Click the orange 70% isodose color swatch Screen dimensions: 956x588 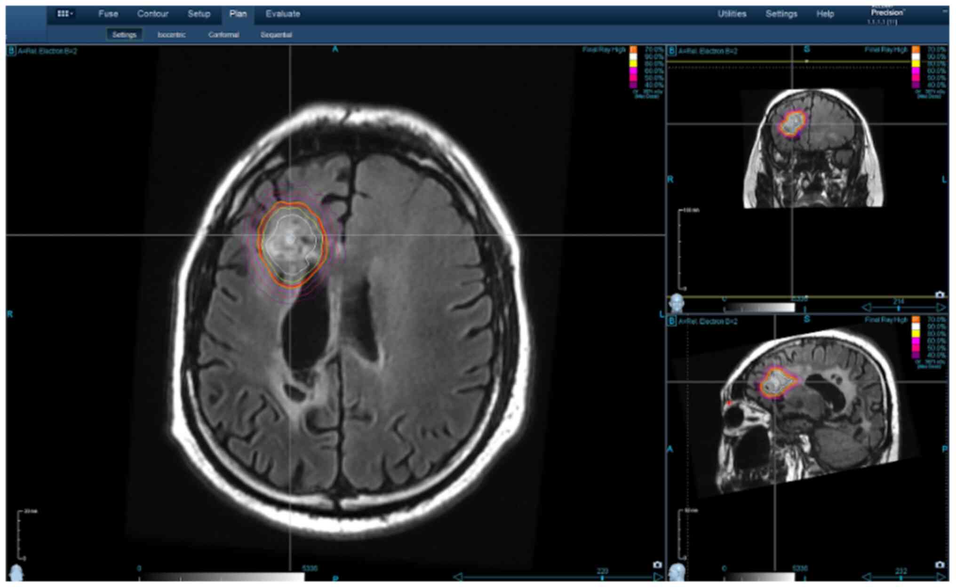[x=633, y=49]
